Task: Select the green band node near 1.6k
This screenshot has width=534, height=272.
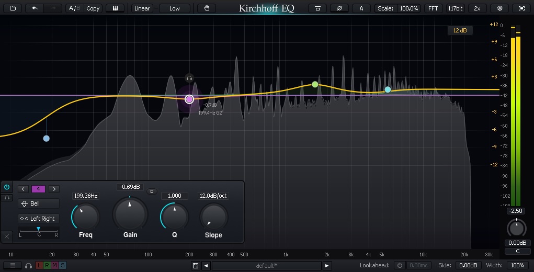Action: [x=315, y=84]
